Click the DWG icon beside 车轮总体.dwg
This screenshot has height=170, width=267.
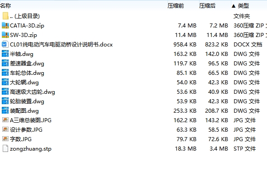coord(5,73)
